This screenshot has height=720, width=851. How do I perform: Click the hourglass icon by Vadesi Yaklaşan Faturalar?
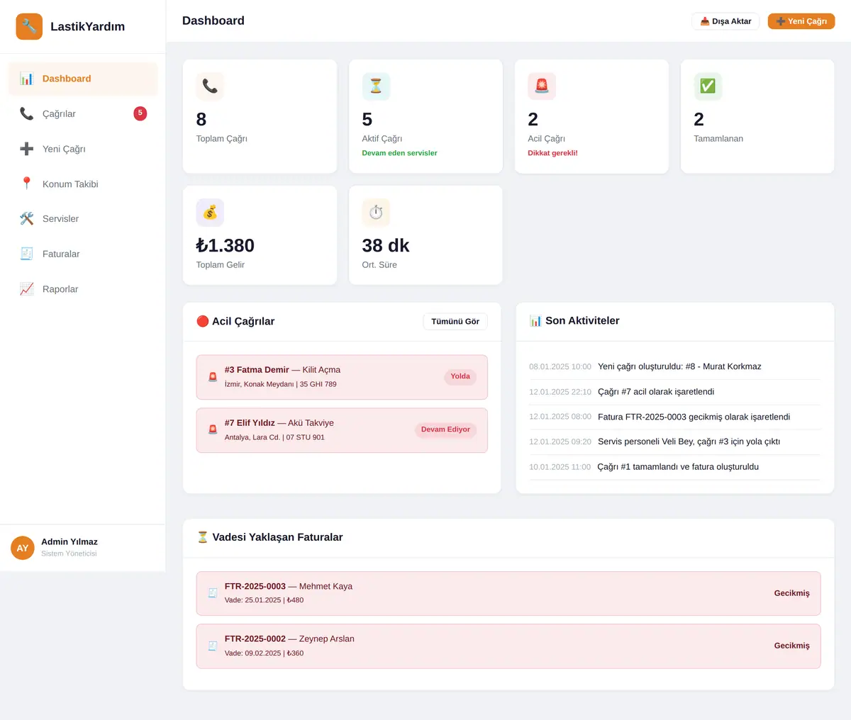tap(203, 537)
